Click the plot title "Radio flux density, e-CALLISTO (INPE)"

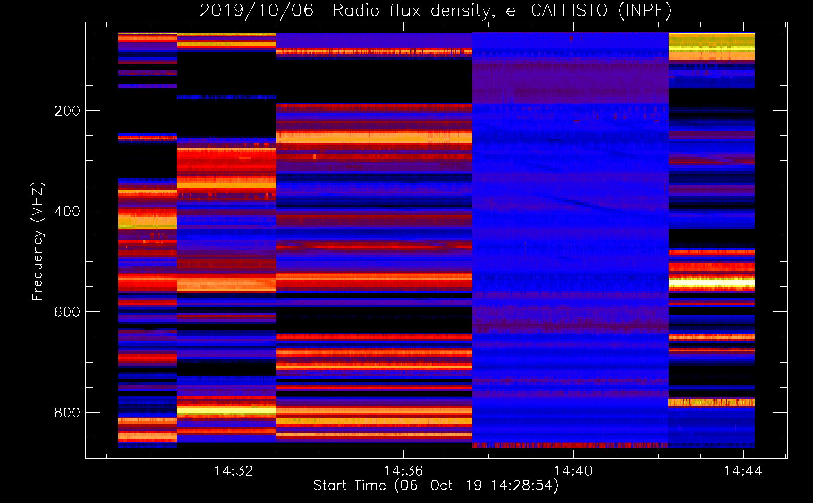pos(502,10)
